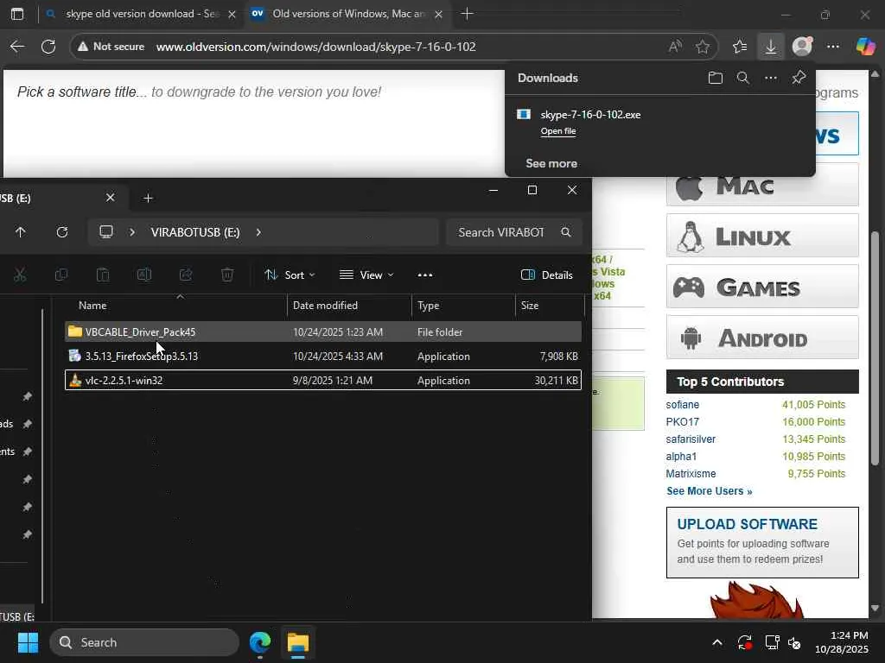885x663 pixels.
Task: Click the This PC monitor icon in breadcrumb
Action: pos(106,232)
